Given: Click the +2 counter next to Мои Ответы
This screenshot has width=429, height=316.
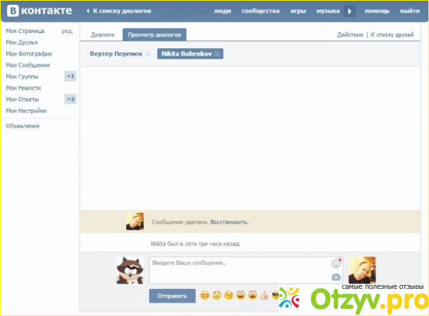Looking at the screenshot, I should coord(70,99).
